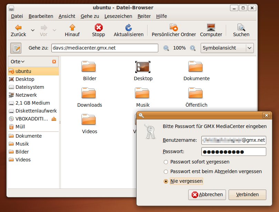
Task: Click the Computer toolbar icon
Action: click(211, 28)
